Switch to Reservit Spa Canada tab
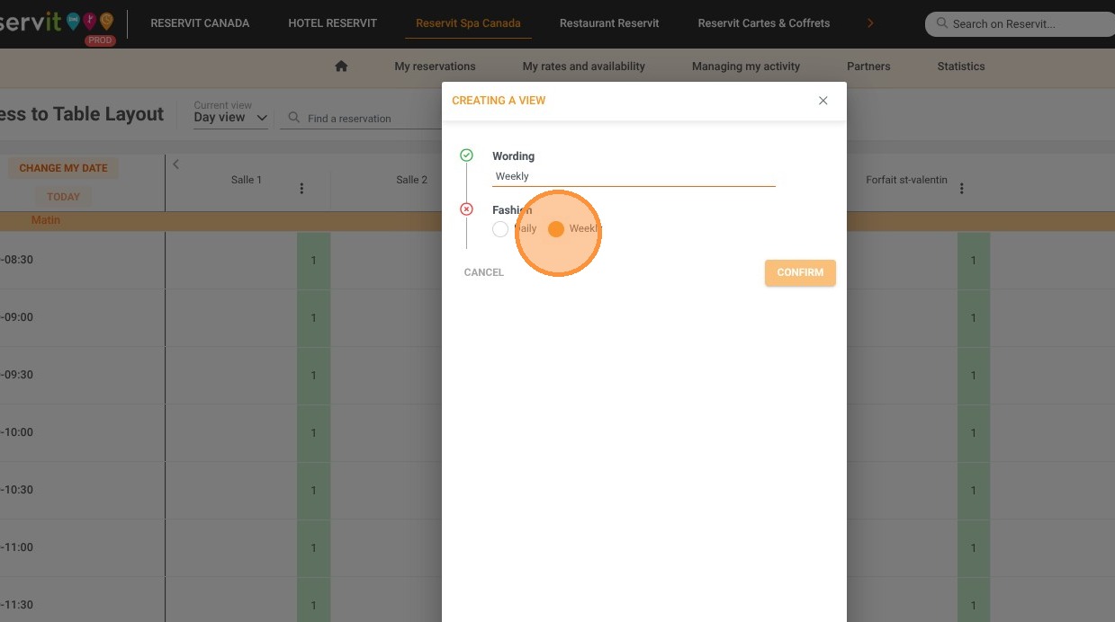 pos(468,23)
